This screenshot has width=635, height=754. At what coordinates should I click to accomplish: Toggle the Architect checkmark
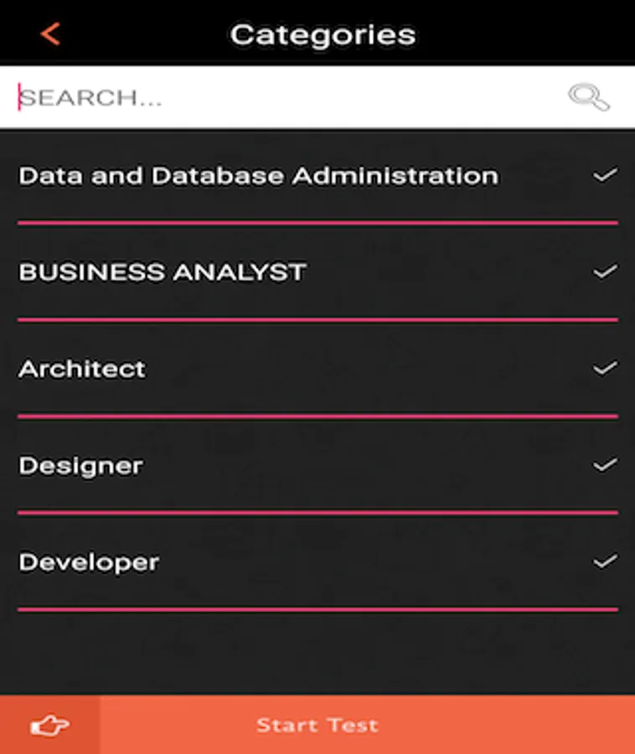605,368
